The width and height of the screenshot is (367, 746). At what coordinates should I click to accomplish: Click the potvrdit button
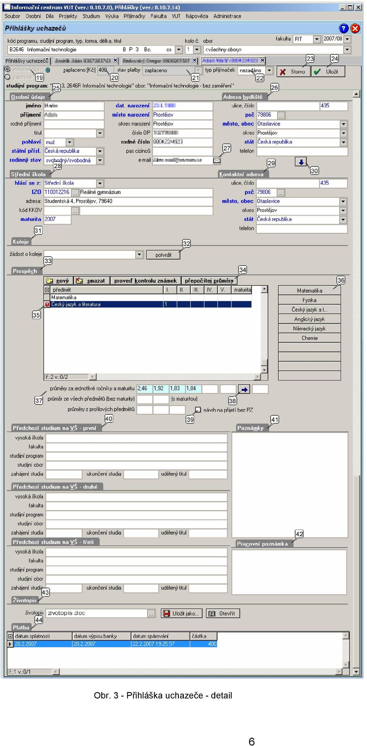tap(163, 255)
